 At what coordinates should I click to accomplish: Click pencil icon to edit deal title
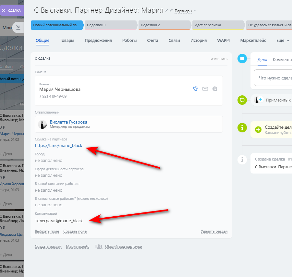pyautogui.click(x=166, y=11)
